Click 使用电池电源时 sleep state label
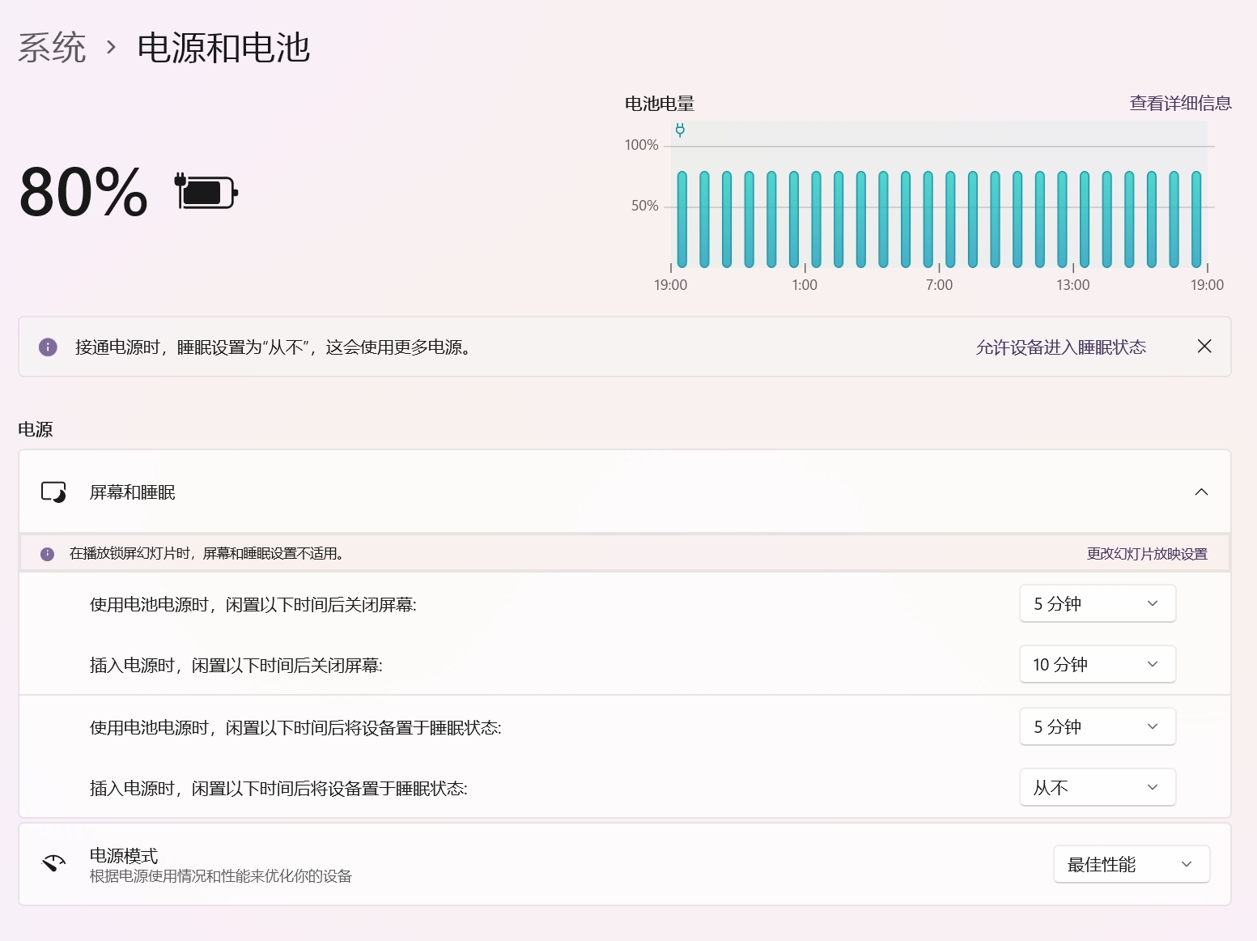 295,728
